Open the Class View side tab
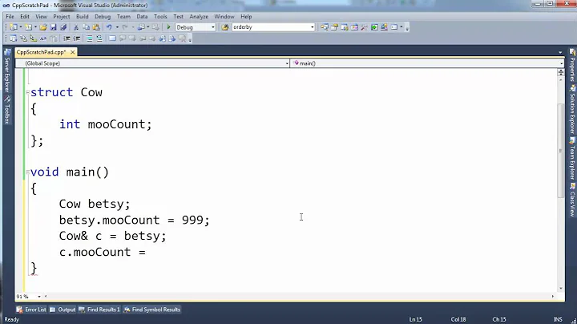The height and width of the screenshot is (324, 577). coord(572,200)
